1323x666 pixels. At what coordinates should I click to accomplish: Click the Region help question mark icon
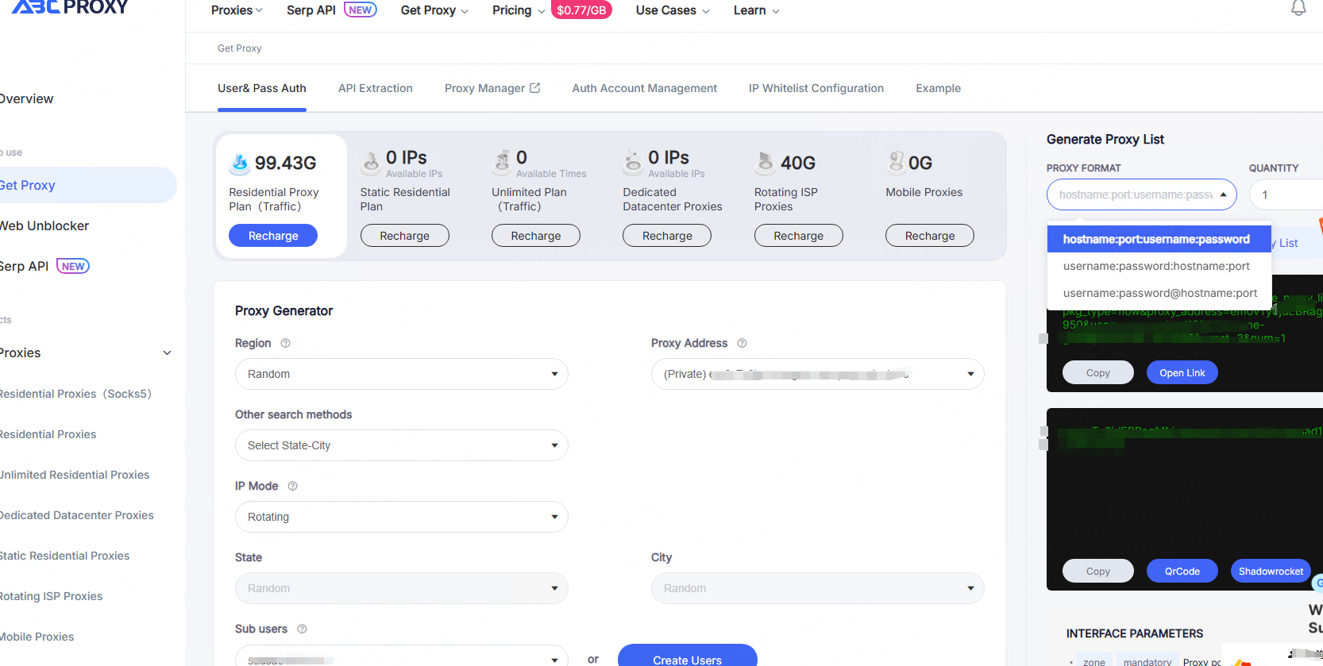286,343
